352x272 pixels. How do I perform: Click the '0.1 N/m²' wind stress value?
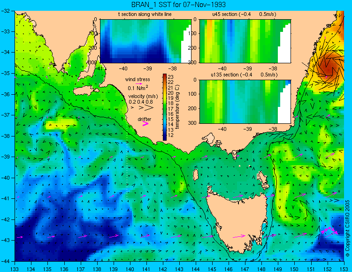(x=138, y=88)
